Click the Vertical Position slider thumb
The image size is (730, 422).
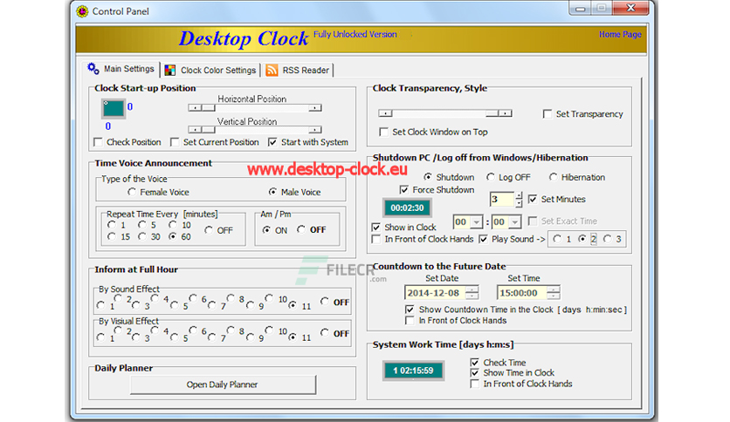pyautogui.click(x=209, y=130)
